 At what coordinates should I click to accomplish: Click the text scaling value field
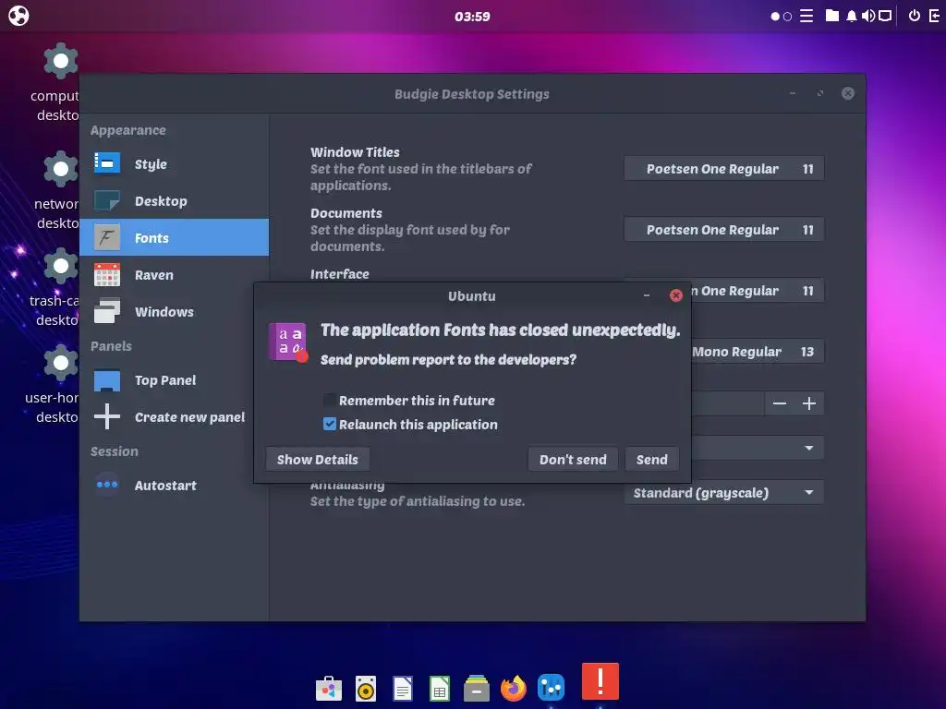(728, 403)
